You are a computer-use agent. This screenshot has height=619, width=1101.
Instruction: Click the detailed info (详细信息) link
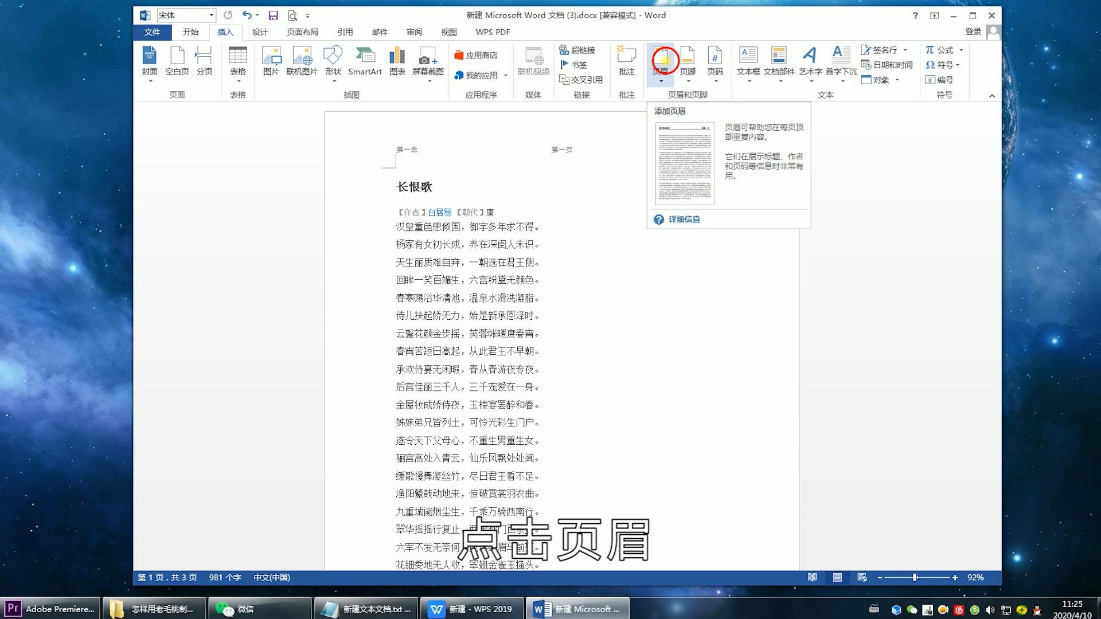tap(684, 220)
